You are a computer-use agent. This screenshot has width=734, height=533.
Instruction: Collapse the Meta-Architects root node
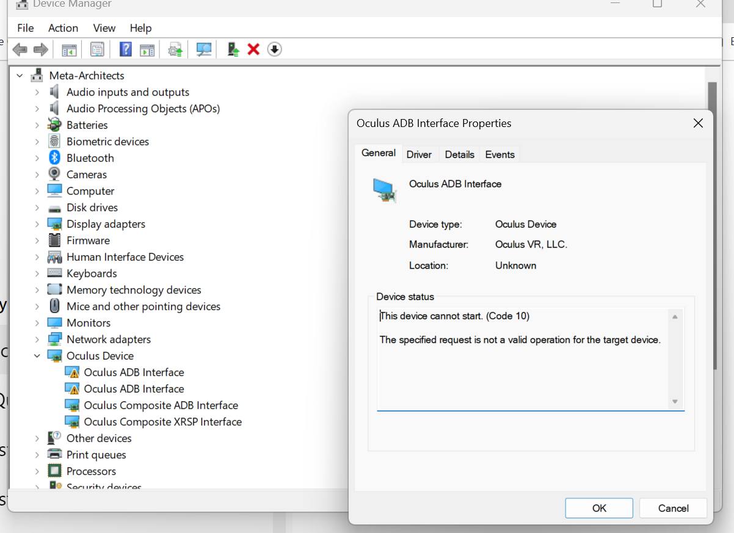20,76
